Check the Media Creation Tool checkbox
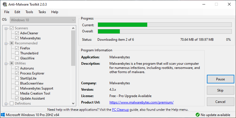Image resolution: width=236 pixels, height=118 pixels. click(17, 93)
